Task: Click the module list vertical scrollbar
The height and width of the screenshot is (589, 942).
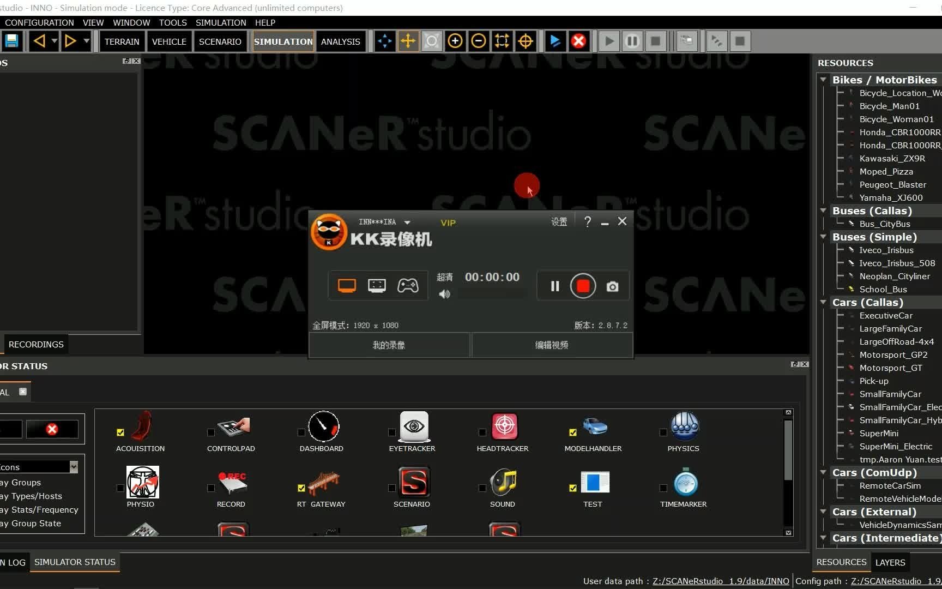Action: 788,450
